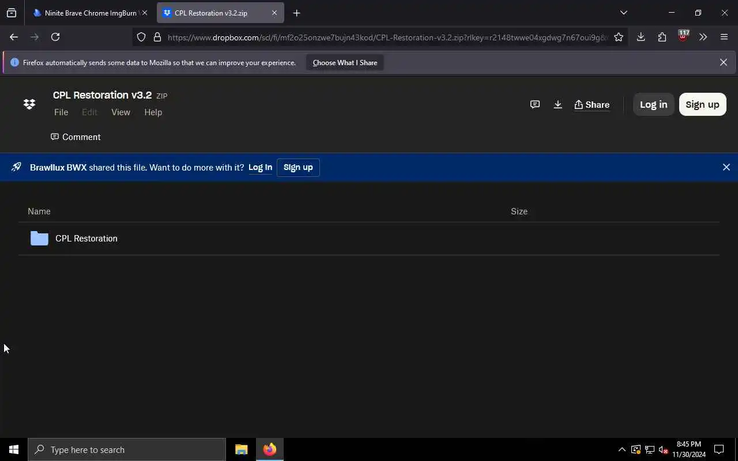Image resolution: width=738 pixels, height=461 pixels.
Task: Click the Share button
Action: coord(592,104)
